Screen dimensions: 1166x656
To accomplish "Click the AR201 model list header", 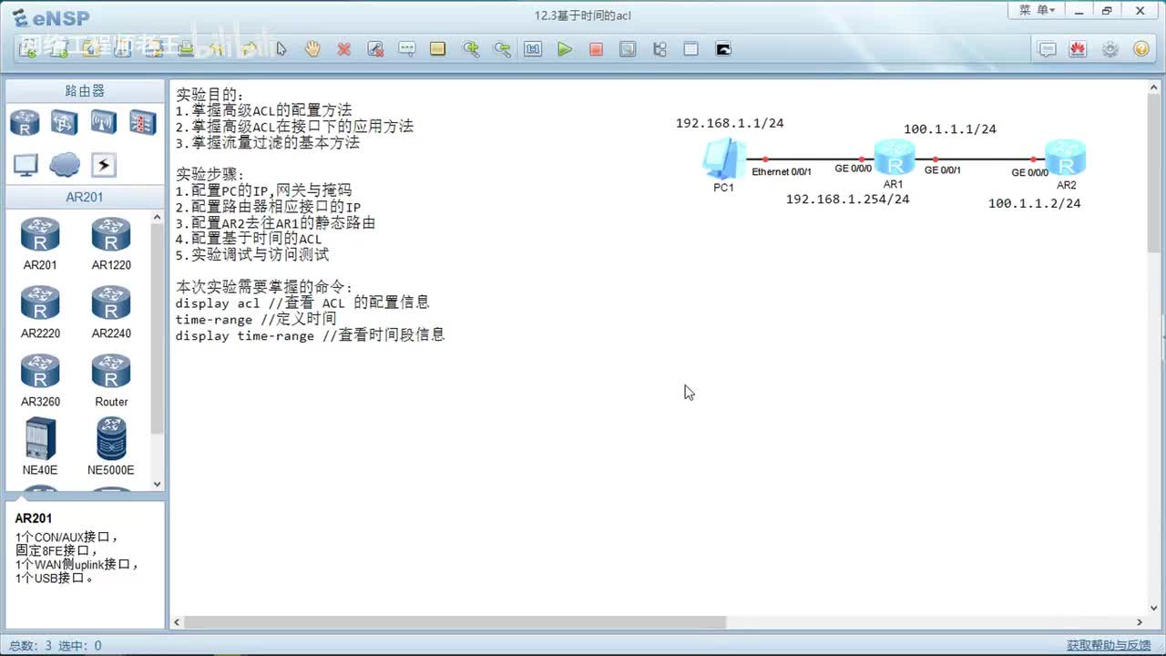I will [85, 197].
